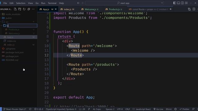
Task: Expand the public folder
Action: click(9, 18)
